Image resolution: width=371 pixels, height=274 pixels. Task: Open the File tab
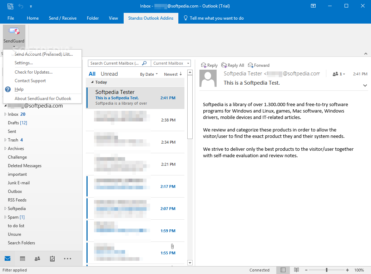[11, 18]
